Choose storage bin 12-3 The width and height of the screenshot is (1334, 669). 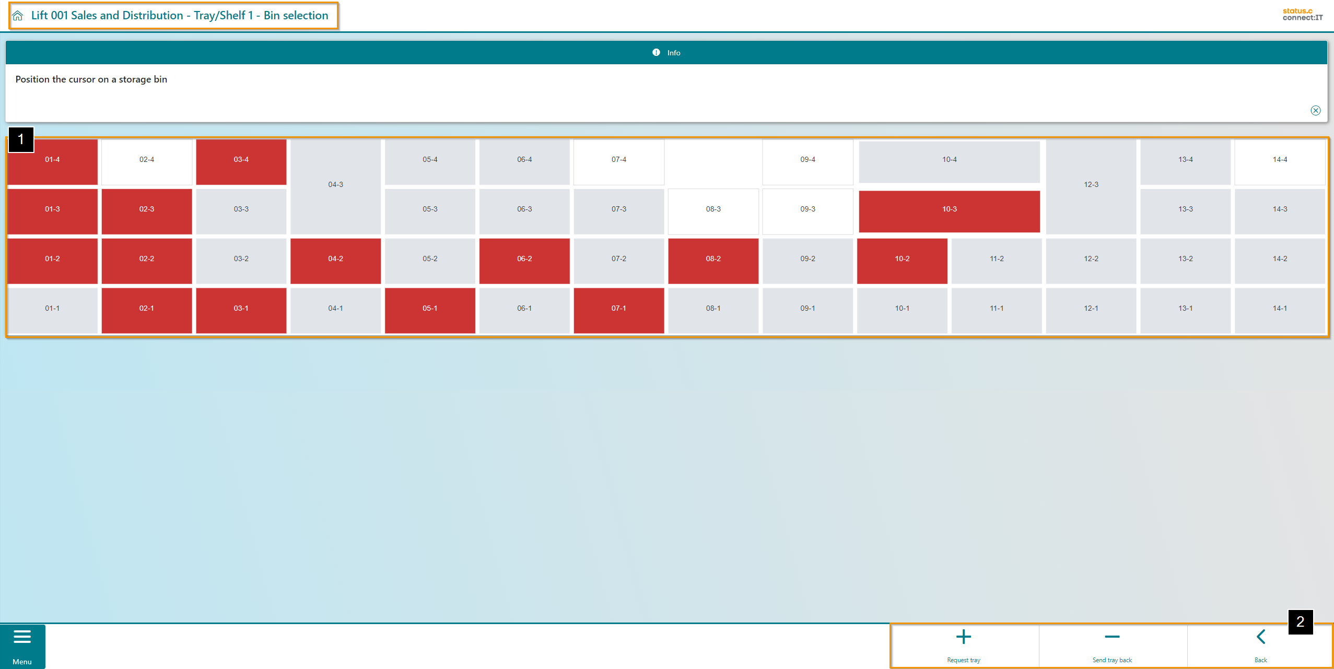pos(1091,185)
